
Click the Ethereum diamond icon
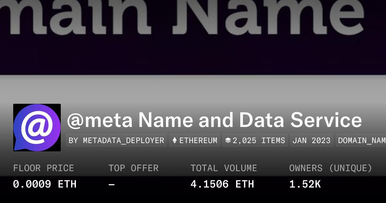pos(175,140)
